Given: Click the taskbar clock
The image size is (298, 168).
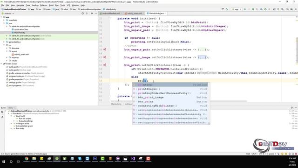Looking at the screenshot, I should [x=292, y=161].
